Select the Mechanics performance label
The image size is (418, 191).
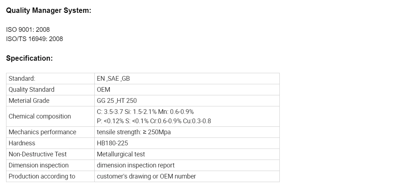pyautogui.click(x=43, y=132)
